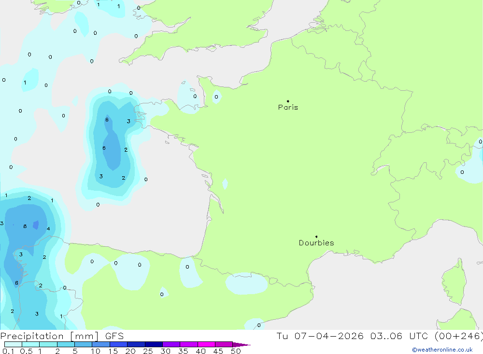The width and height of the screenshot is (483, 354).
Task: Click the forecast date 'Tu 07-04-2026'
Action: point(320,336)
